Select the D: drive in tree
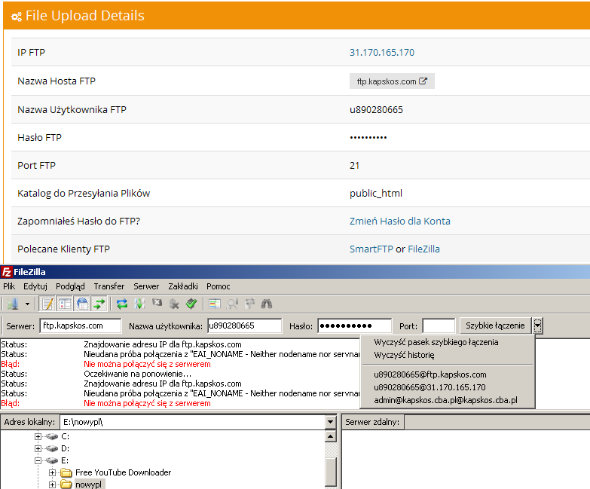 point(65,448)
